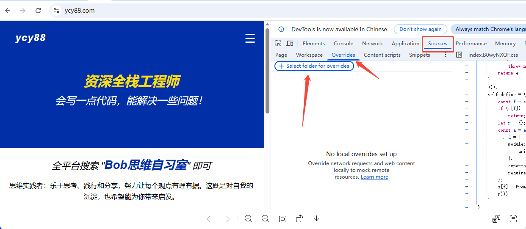Activate the inspect element picker tool
The height and width of the screenshot is (229, 526).
pyautogui.click(x=278, y=44)
